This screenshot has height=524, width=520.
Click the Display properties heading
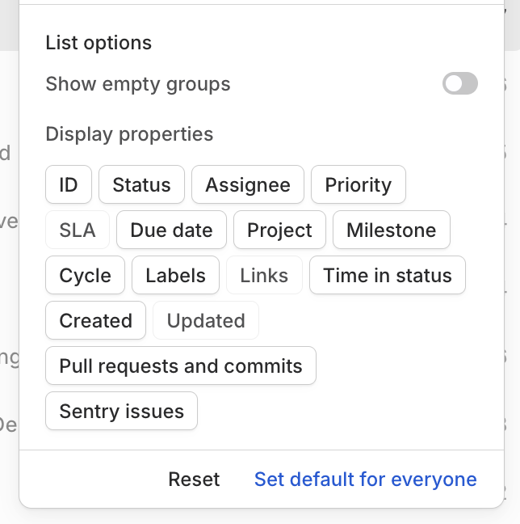(129, 134)
